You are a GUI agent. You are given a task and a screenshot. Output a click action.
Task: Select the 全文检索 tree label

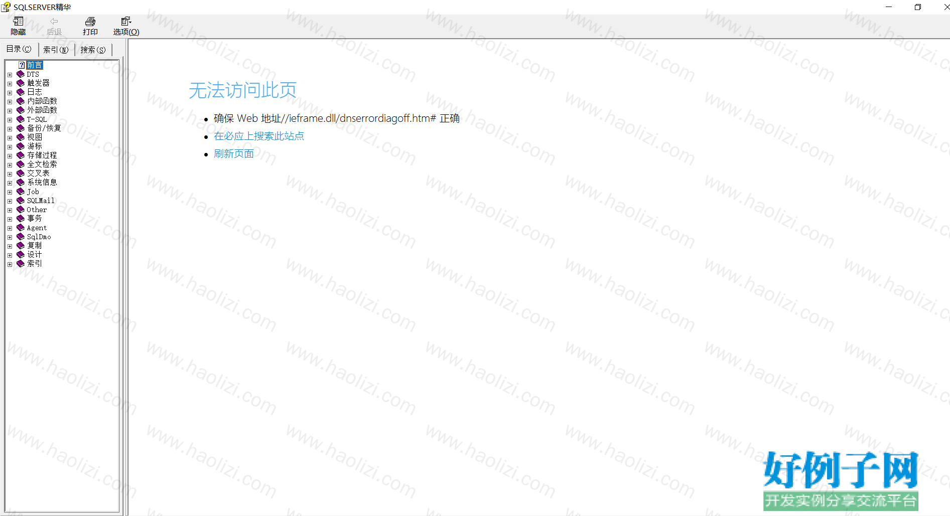point(42,164)
